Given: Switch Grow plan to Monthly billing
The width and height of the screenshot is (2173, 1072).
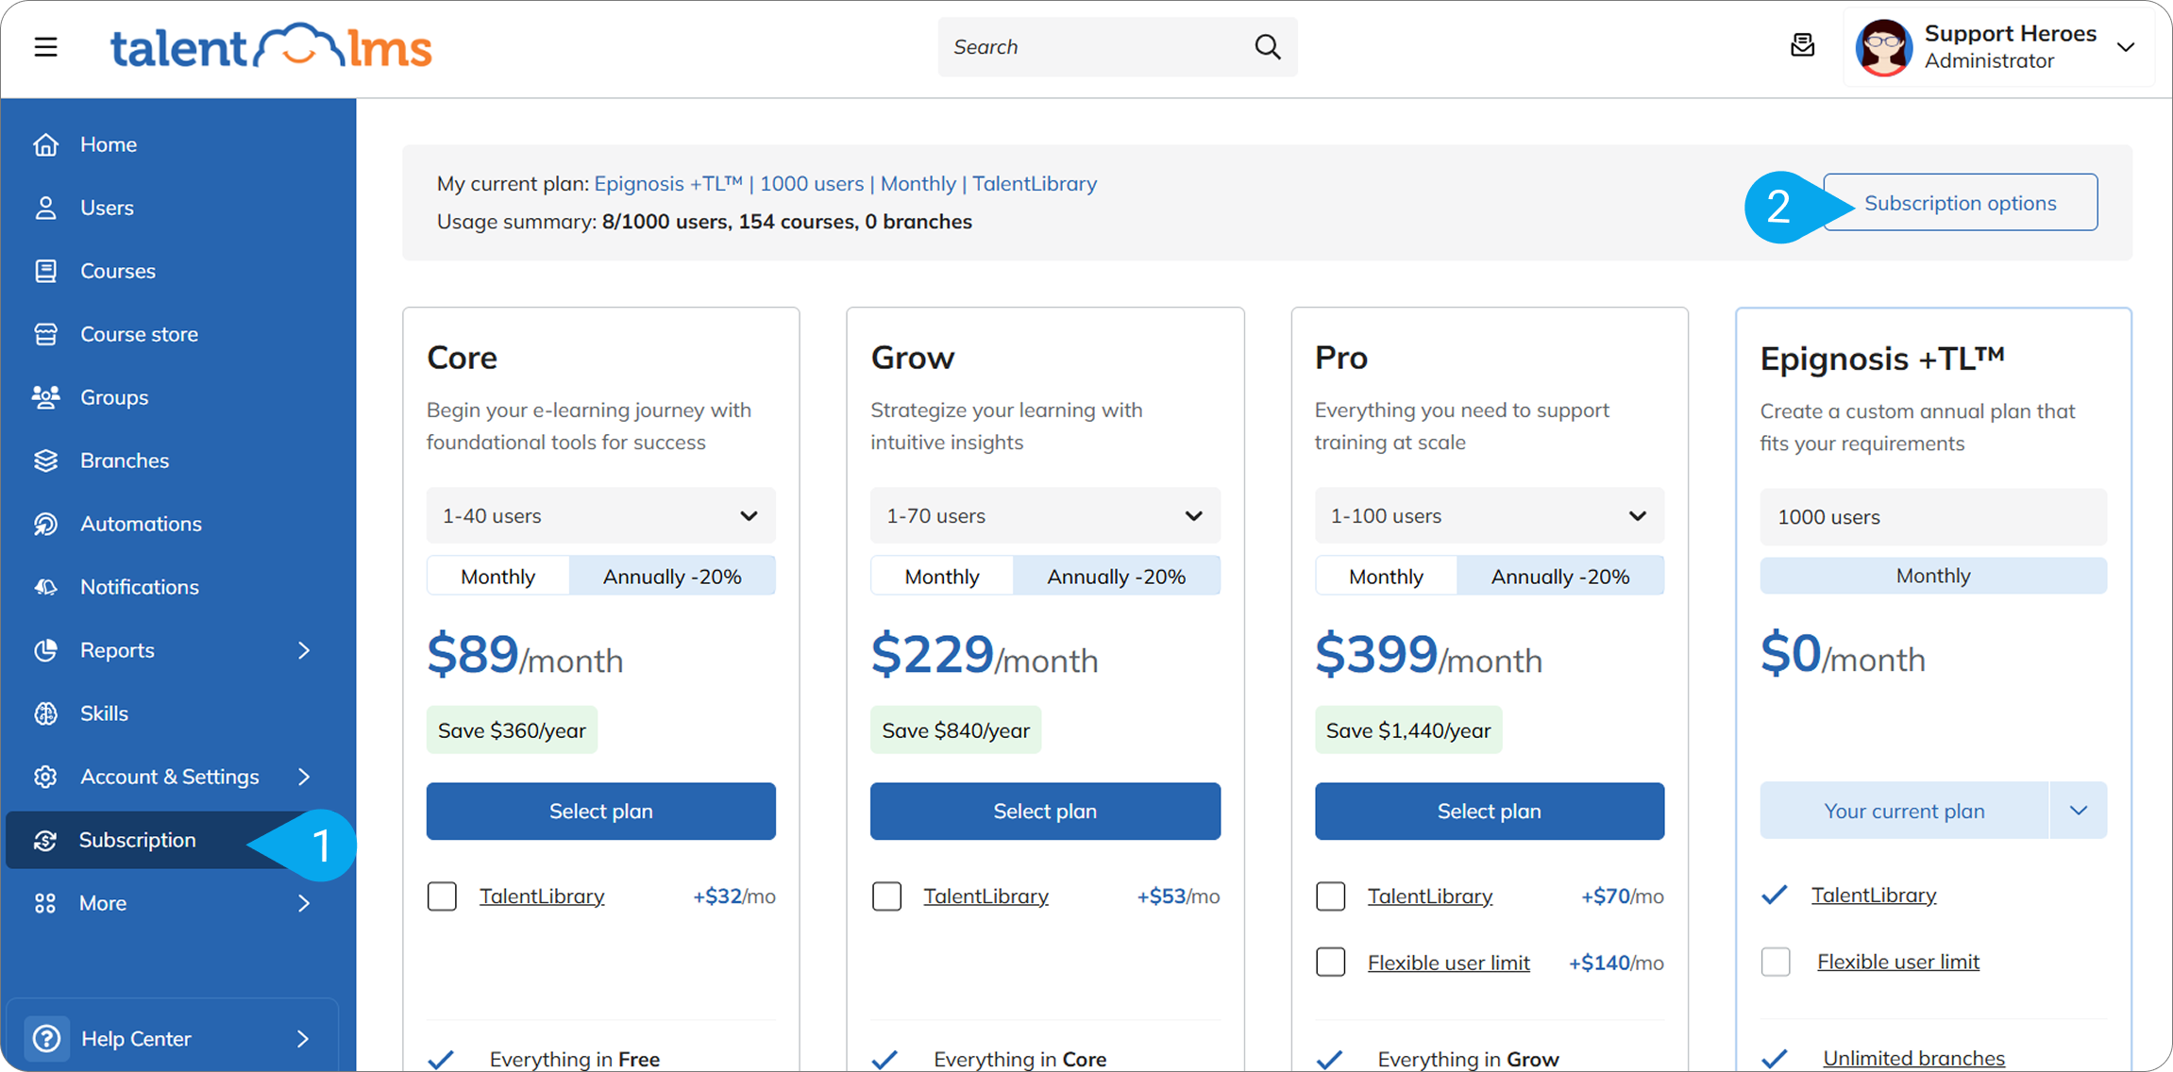Looking at the screenshot, I should [942, 576].
